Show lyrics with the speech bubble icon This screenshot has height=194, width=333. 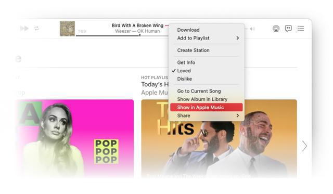(x=288, y=29)
